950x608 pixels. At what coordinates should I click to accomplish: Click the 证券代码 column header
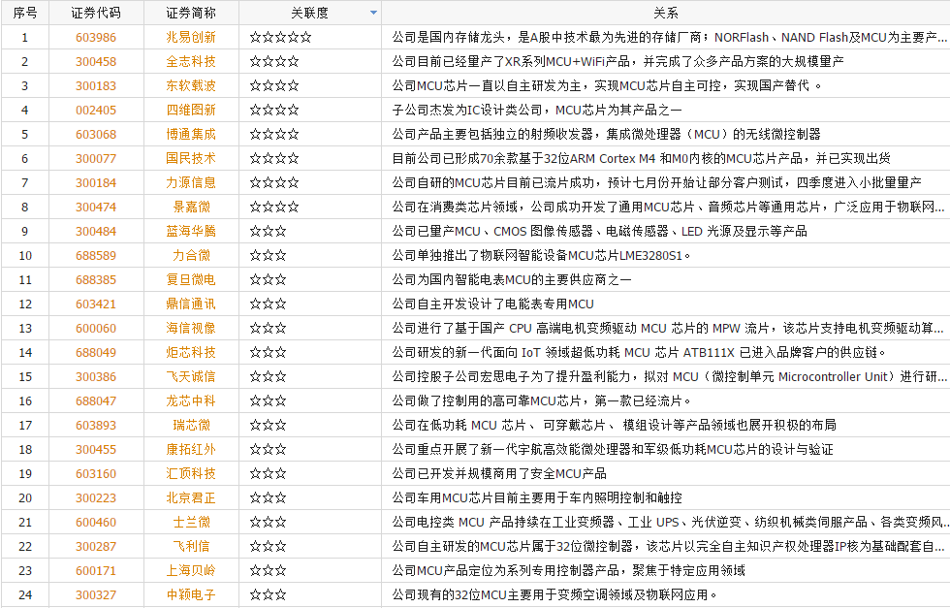pos(96,13)
